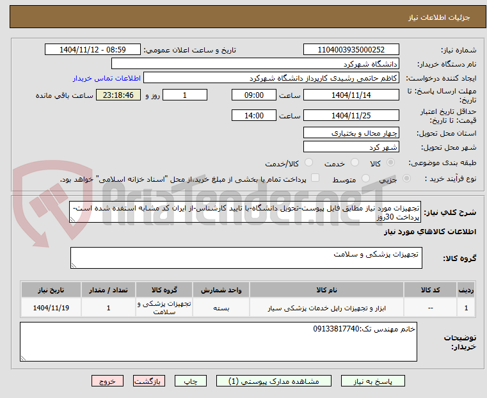Click the ساعت باقی مانده label

coord(64,95)
